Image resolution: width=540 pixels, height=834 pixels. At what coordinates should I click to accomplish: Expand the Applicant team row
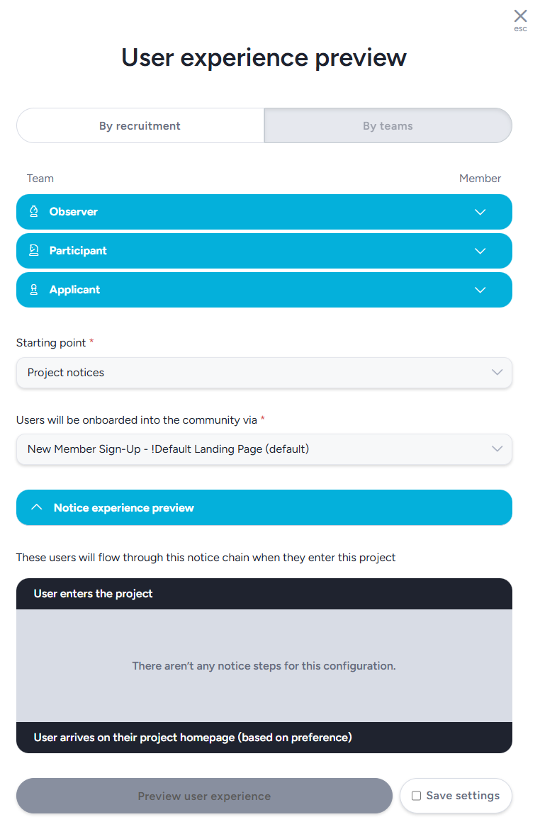[264, 290]
